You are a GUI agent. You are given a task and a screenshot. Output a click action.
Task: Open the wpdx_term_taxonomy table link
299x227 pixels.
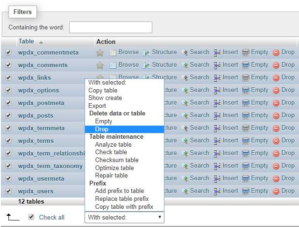50,166
